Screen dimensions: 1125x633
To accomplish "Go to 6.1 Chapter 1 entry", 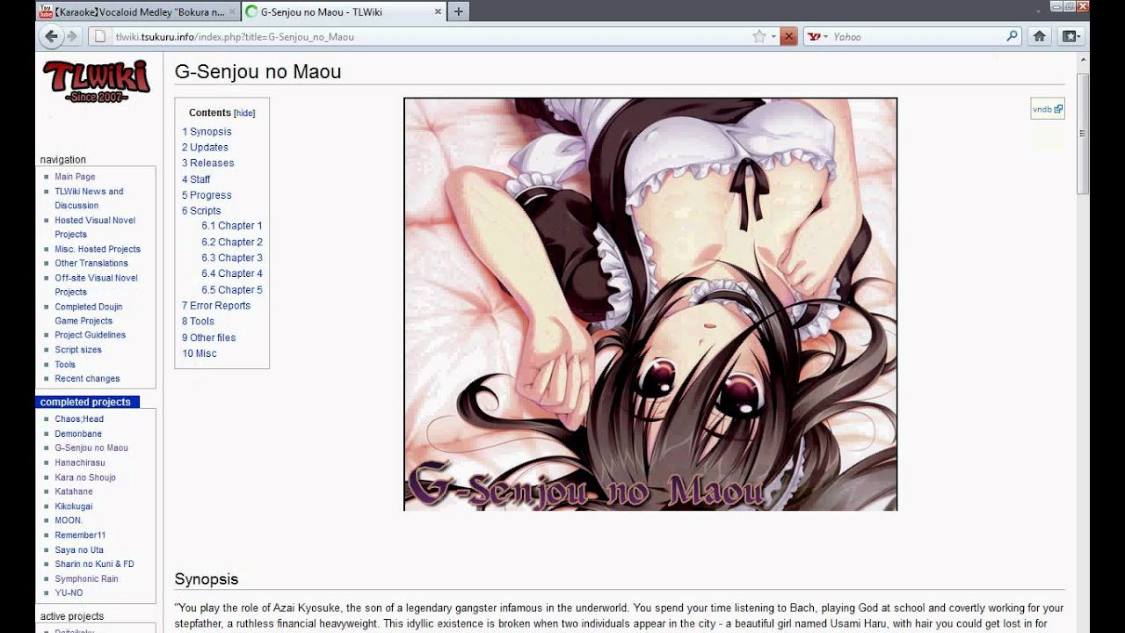I will click(232, 226).
